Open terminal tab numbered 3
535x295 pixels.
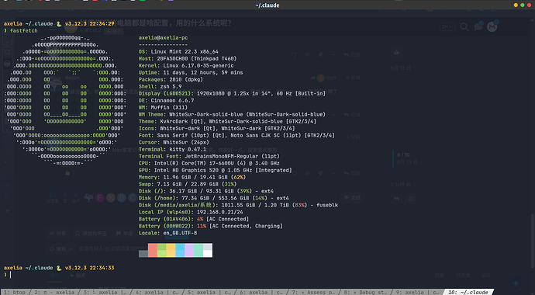[105, 292]
